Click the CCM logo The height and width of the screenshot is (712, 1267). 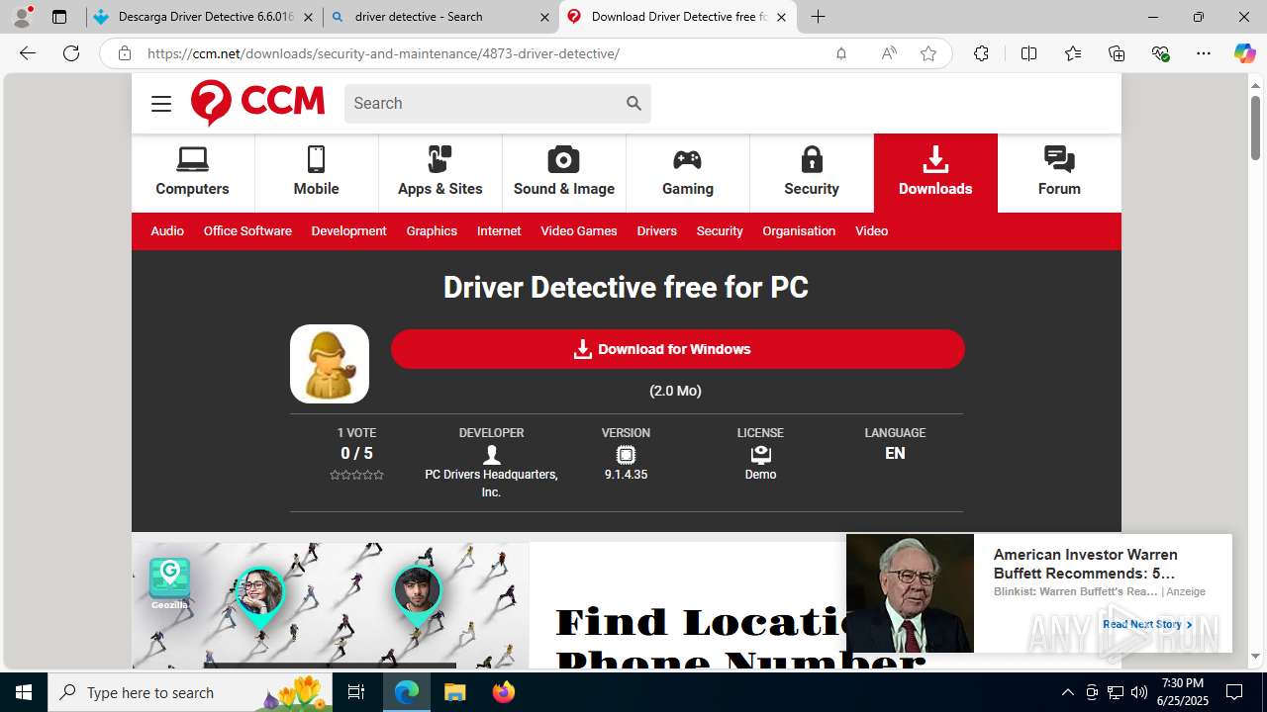click(257, 102)
